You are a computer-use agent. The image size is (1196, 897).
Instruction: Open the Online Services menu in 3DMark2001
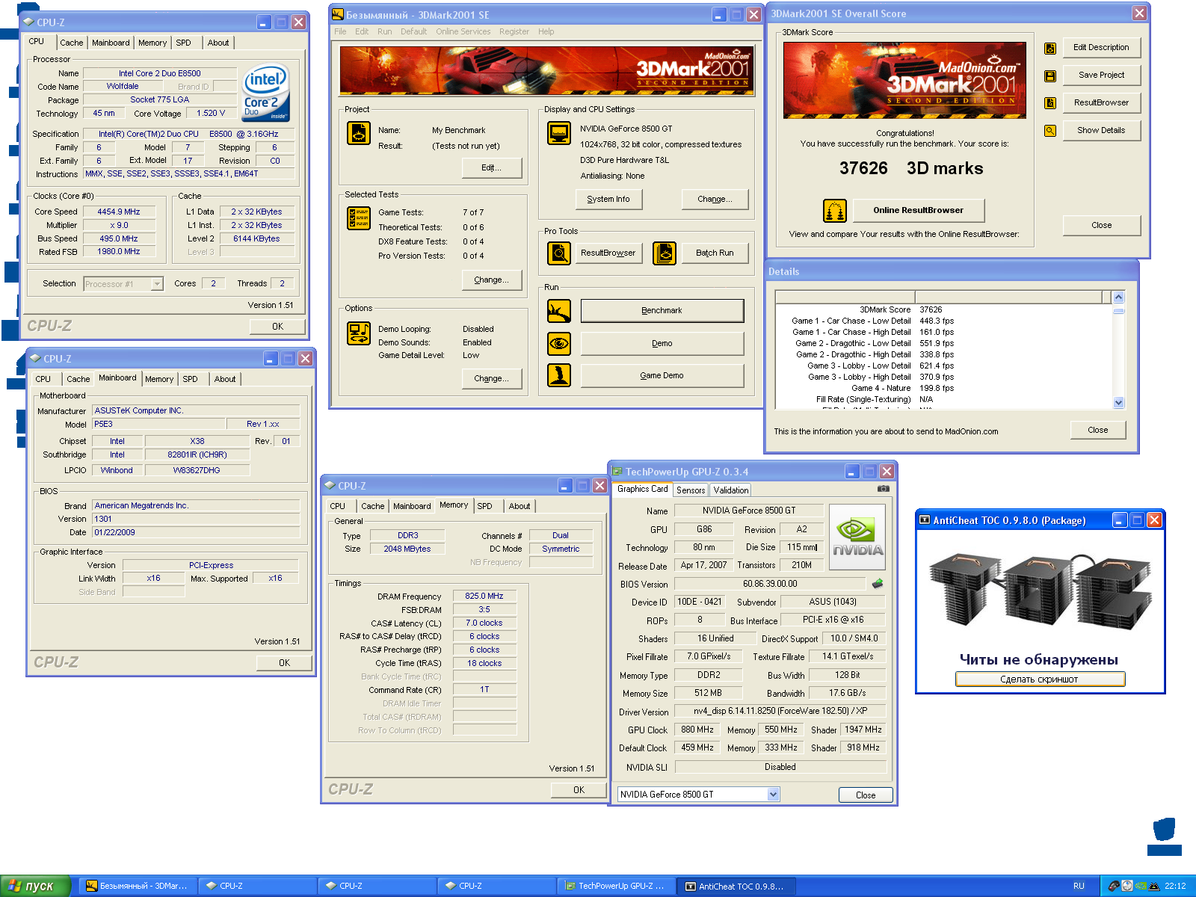[463, 31]
